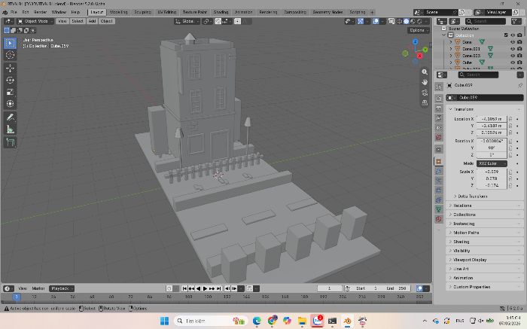
Task: Click the pan view hand icon
Action: 425,82
